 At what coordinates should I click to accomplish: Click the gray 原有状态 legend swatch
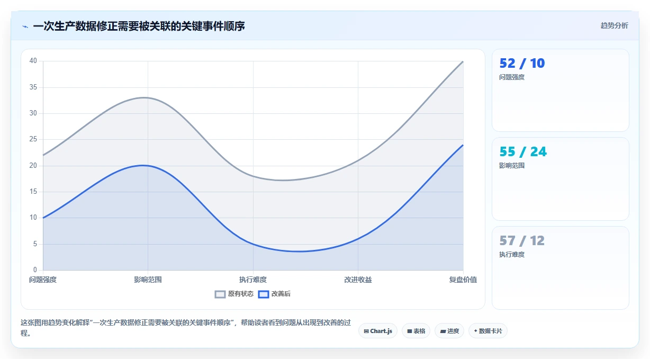pyautogui.click(x=220, y=294)
